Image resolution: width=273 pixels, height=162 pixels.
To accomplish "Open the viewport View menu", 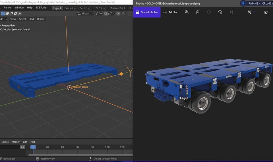I will [x=13, y=19].
